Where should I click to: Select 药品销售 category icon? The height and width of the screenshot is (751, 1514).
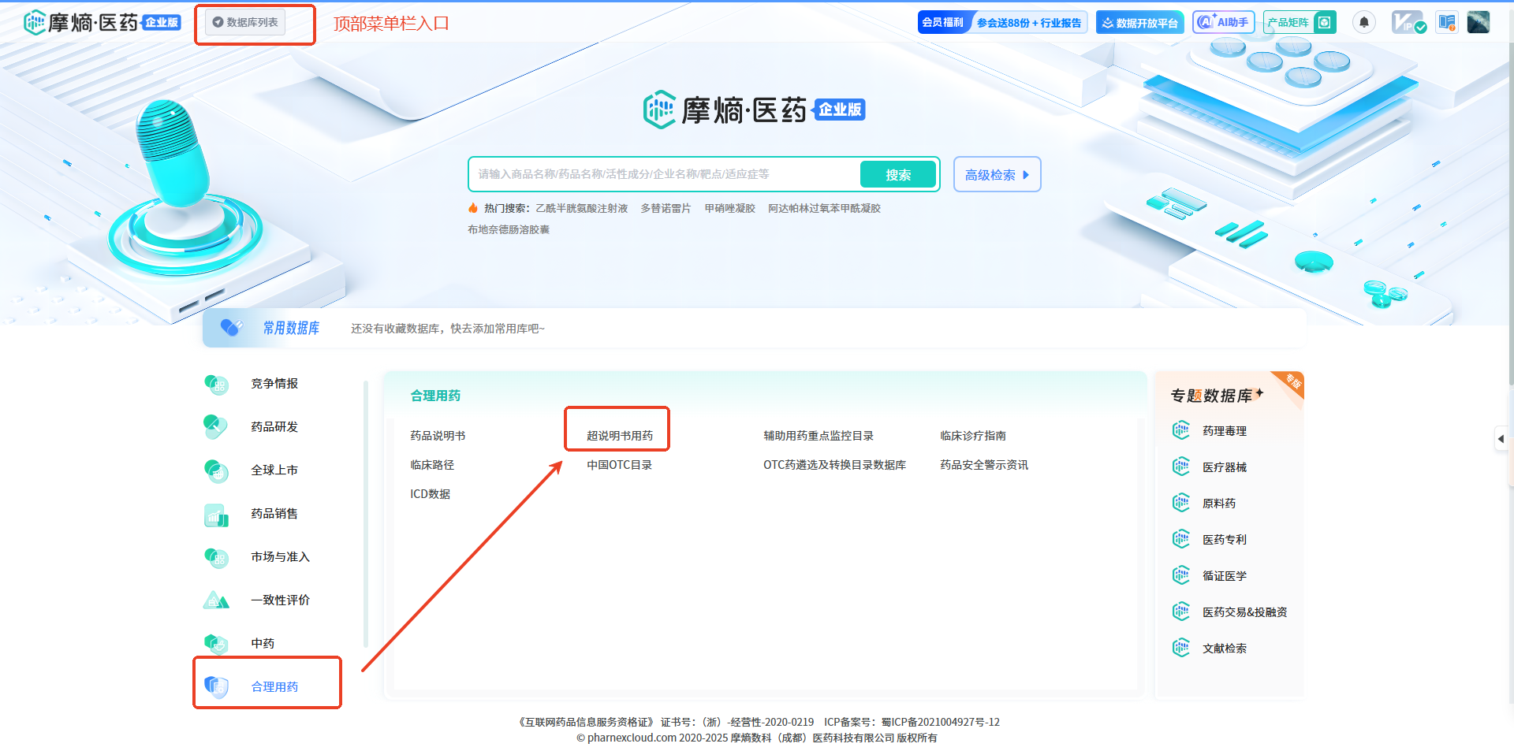[216, 514]
